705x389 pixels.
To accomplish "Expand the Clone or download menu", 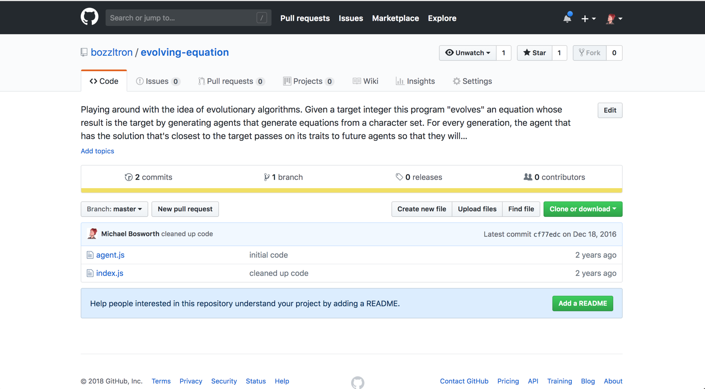I will (x=583, y=209).
